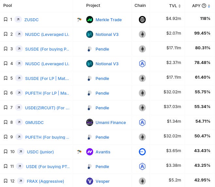Click the $1.34m TVL value

174,121
